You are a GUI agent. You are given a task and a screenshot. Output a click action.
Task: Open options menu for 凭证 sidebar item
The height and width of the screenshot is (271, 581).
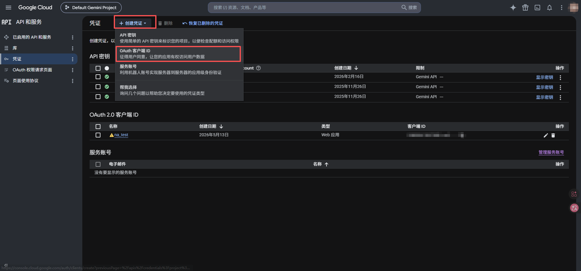(73, 59)
